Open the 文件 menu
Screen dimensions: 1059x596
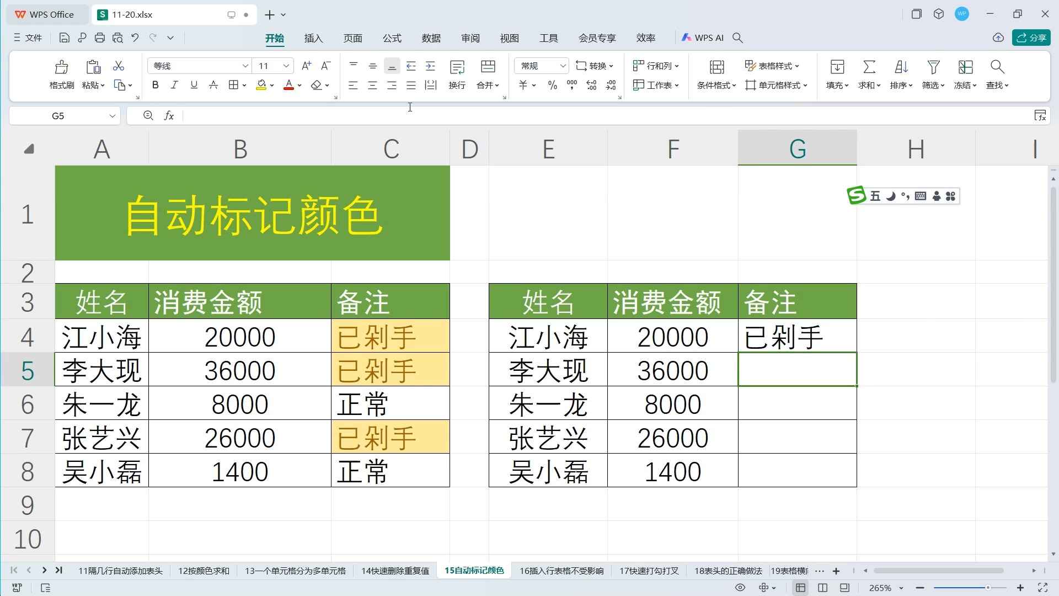coord(28,38)
